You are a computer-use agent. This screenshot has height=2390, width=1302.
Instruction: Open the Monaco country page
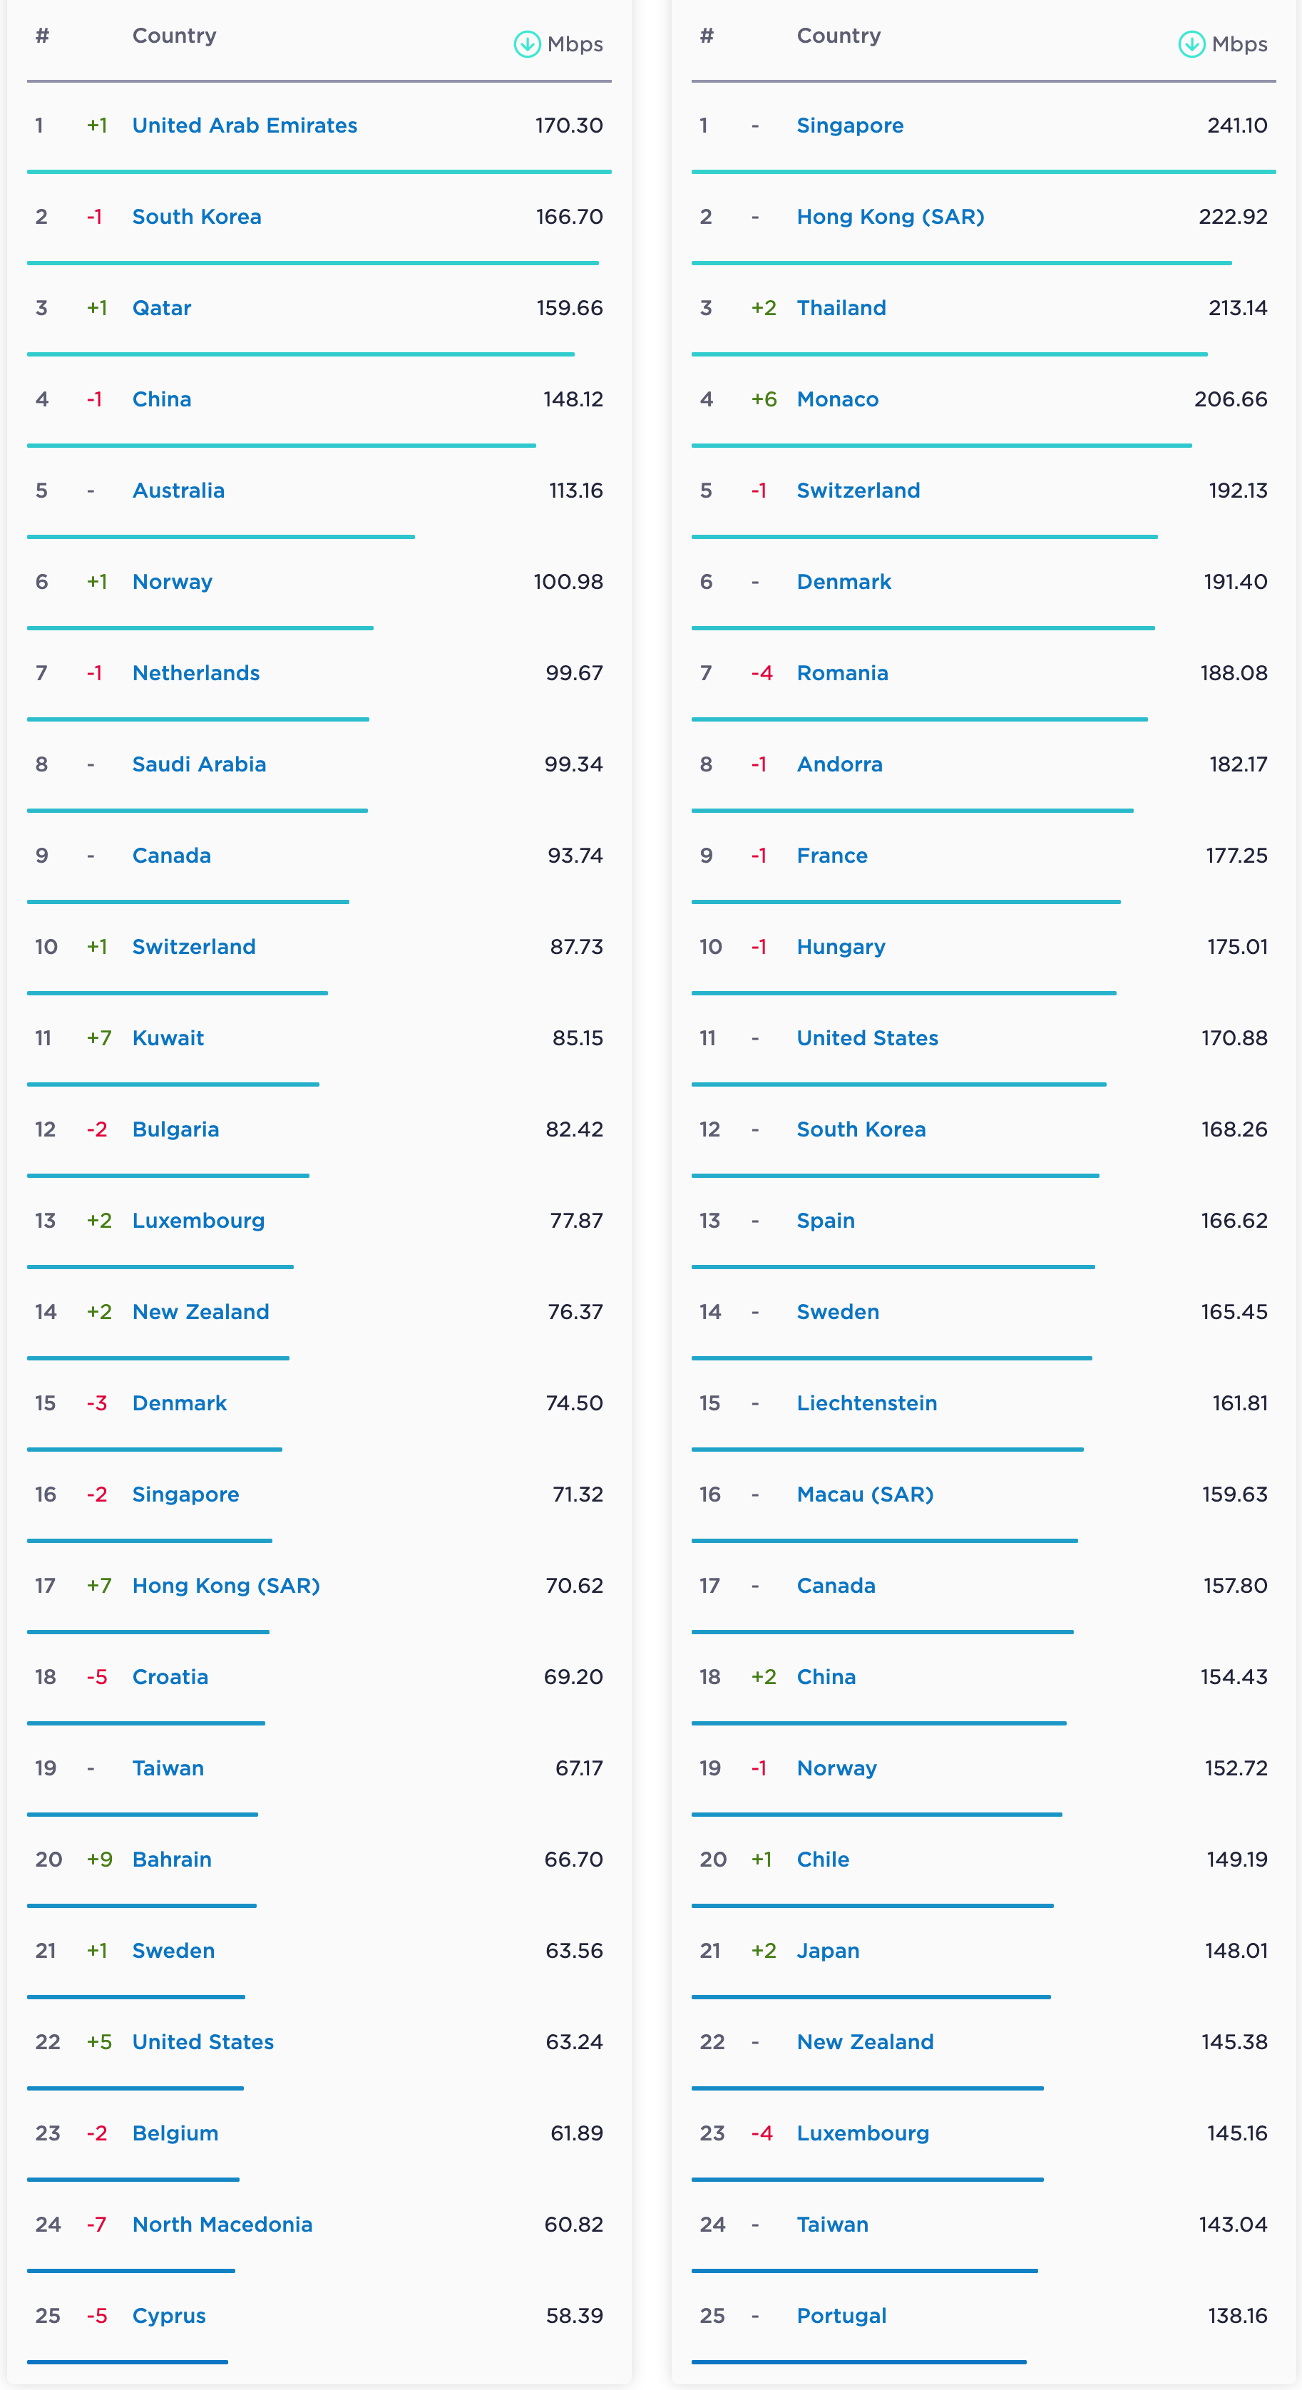pos(837,399)
